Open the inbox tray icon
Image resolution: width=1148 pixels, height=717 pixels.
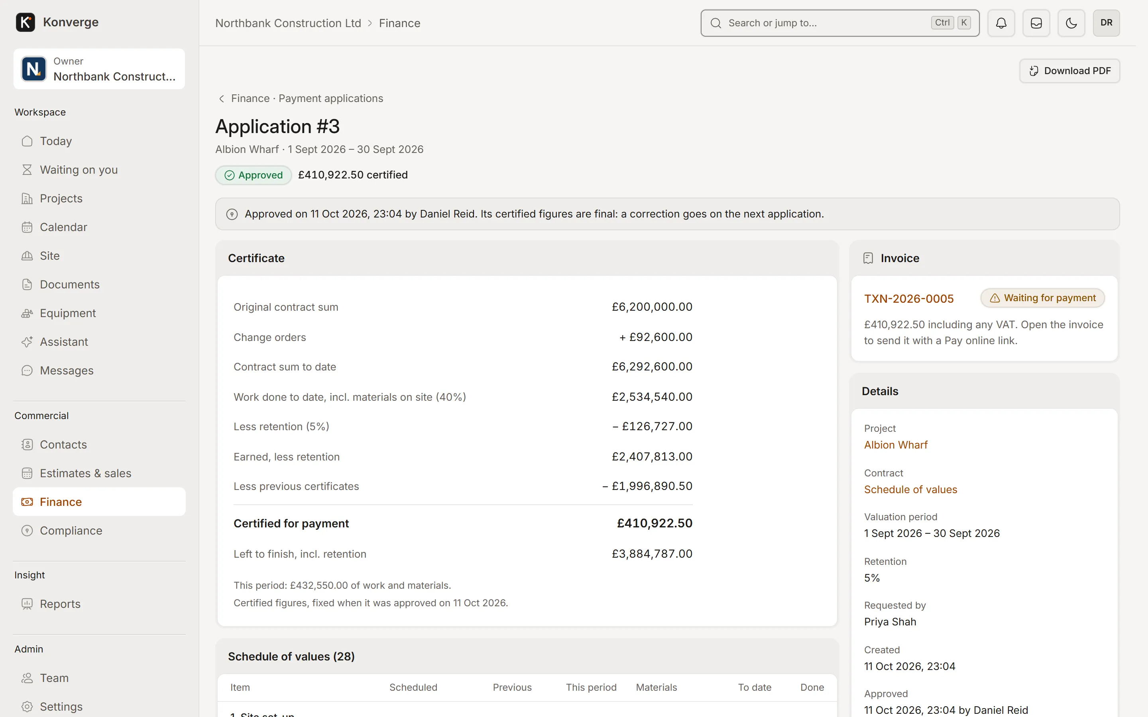tap(1036, 23)
